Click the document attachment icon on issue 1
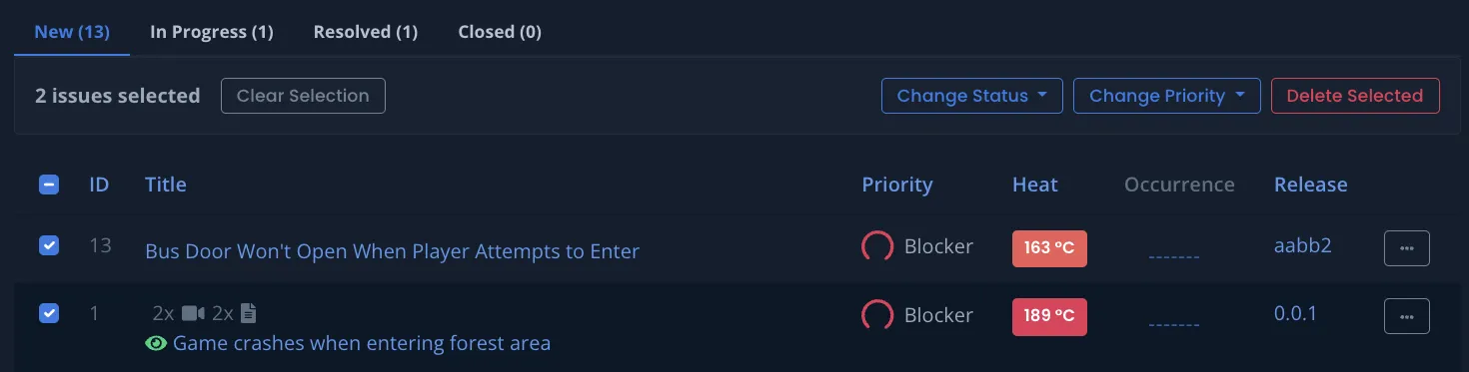The height and width of the screenshot is (372, 1469). [x=249, y=313]
